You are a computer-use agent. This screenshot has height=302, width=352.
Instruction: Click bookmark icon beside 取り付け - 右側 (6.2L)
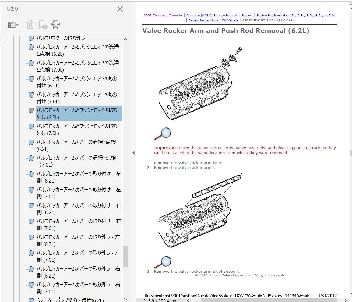(32, 206)
